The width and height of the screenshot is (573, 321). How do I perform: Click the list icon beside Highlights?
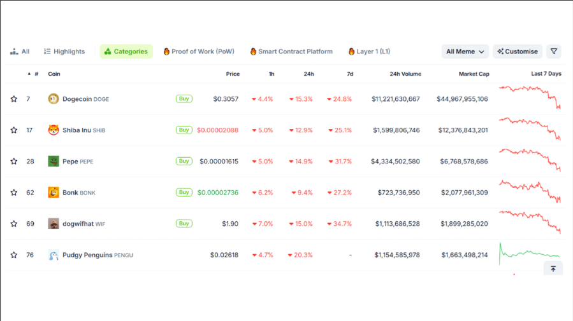point(47,51)
